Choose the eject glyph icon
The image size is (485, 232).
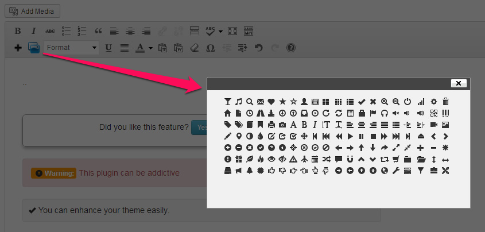point(421,136)
